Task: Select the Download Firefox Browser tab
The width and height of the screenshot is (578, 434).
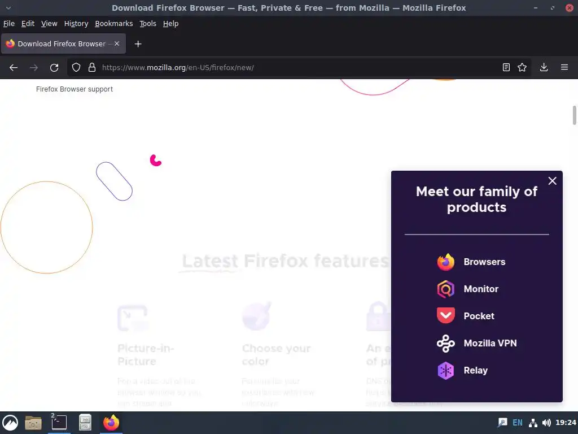Action: 63,44
